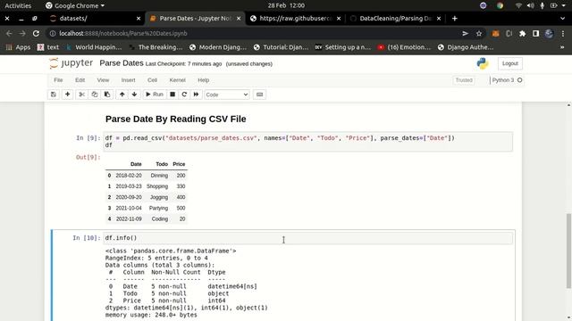Open the View menu
Viewport: 572px width, 321px height.
pos(103,80)
